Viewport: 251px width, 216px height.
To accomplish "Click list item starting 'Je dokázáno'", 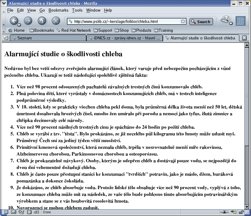I will (x=129, y=194).
